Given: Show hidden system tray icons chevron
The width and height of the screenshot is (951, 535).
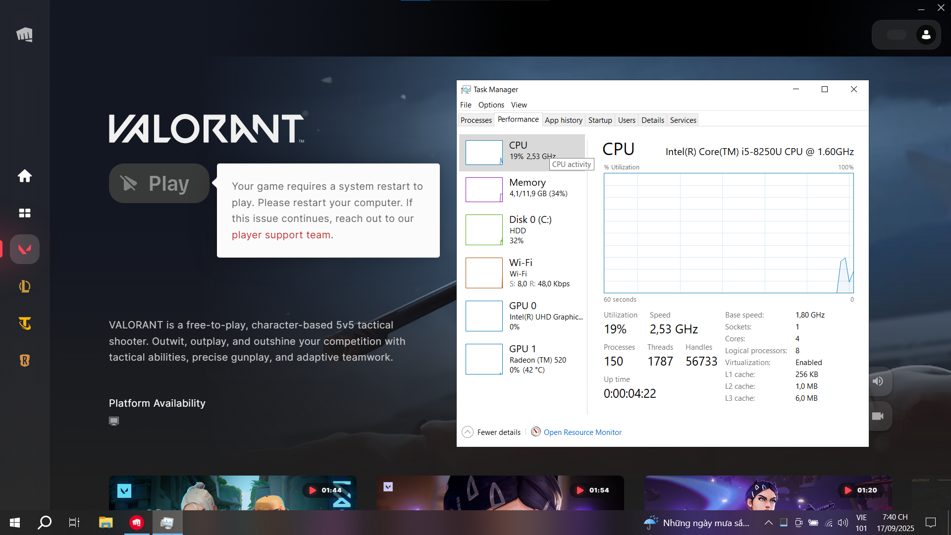Looking at the screenshot, I should coord(768,523).
